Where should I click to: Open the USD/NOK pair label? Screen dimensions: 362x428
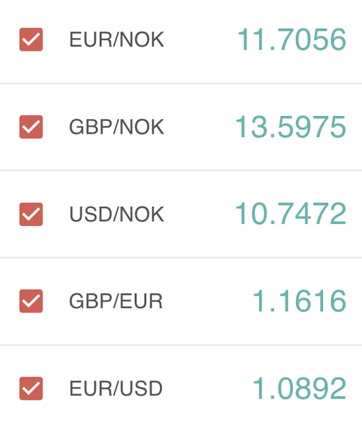[x=116, y=214]
